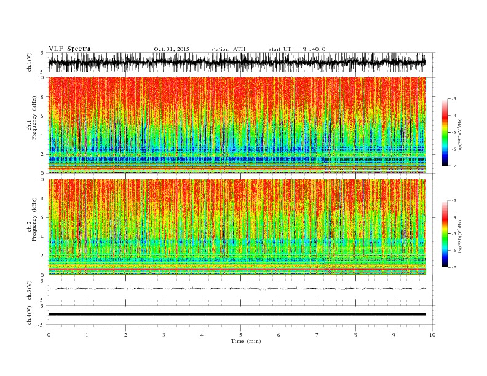Click the "-7" tick on ch.2 colorbar
The height and width of the screenshot is (376, 487).
pyautogui.click(x=454, y=267)
